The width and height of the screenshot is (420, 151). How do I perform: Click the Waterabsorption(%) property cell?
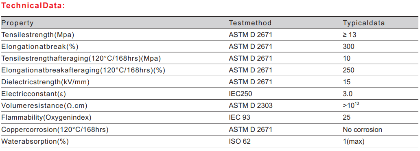pos(35,141)
